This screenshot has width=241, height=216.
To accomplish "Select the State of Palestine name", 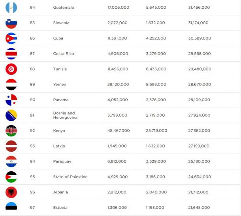I will pos(70,177).
